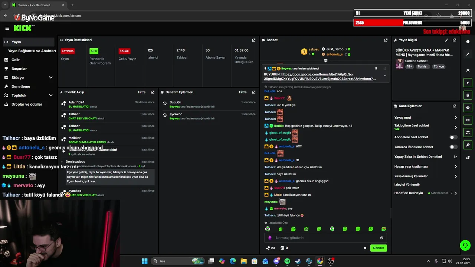475x267 pixels.
Task: Click the Sadece Sohbet category thumbnail
Action: pos(399,63)
